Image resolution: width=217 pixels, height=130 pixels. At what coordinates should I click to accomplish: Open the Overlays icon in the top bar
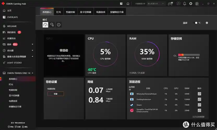click(x=121, y=4)
